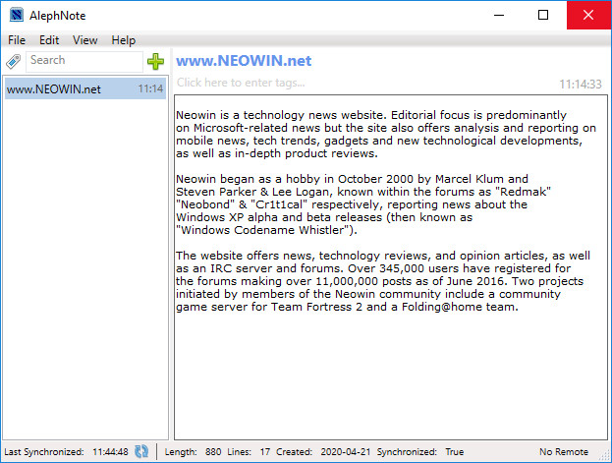Open the Help menu
Image resolution: width=612 pixels, height=463 pixels.
tap(124, 40)
